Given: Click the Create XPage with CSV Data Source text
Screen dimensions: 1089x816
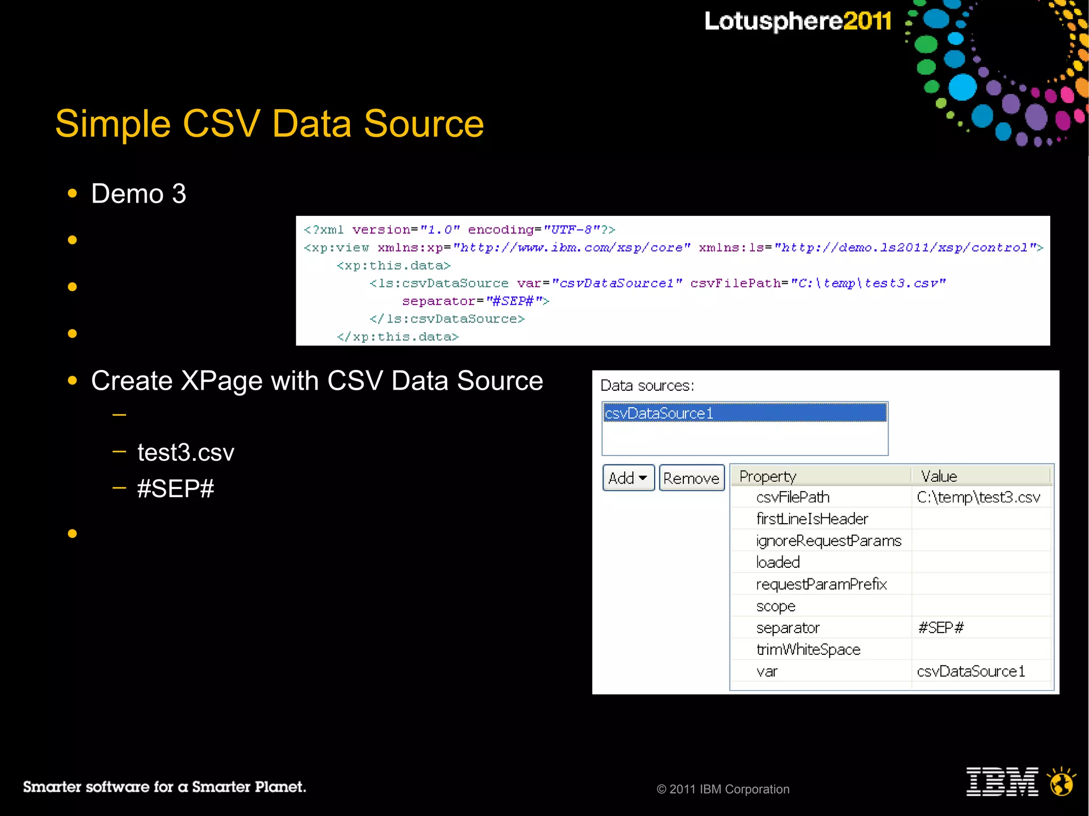Looking at the screenshot, I should pyautogui.click(x=317, y=381).
